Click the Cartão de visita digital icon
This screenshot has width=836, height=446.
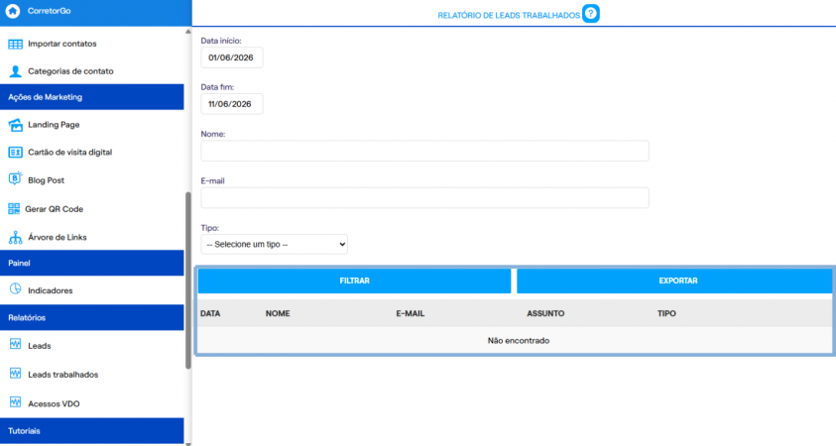16,153
